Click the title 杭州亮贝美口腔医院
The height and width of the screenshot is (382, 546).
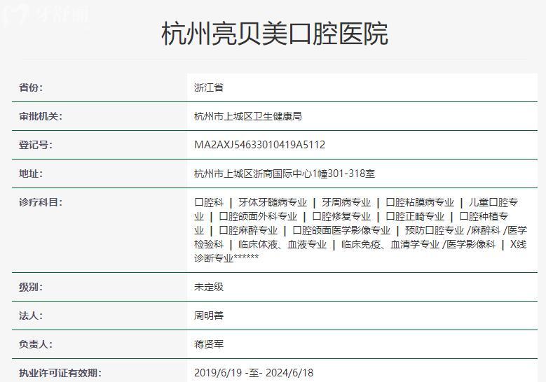pos(274,34)
